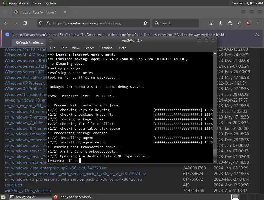
Task: Click the info icon in notification bar
Action: pyautogui.click(x=7, y=35)
